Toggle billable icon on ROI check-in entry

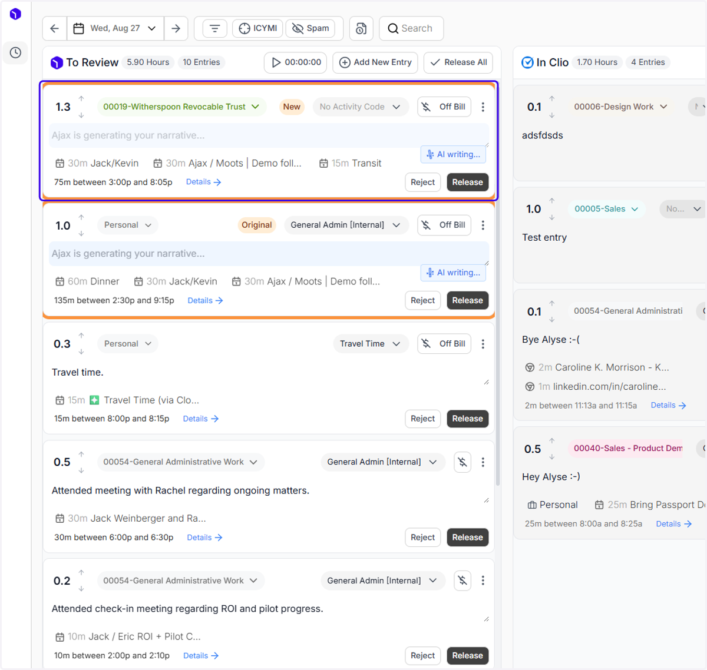[462, 581]
